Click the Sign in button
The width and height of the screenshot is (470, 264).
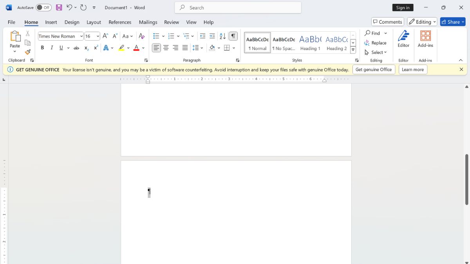point(403,7)
